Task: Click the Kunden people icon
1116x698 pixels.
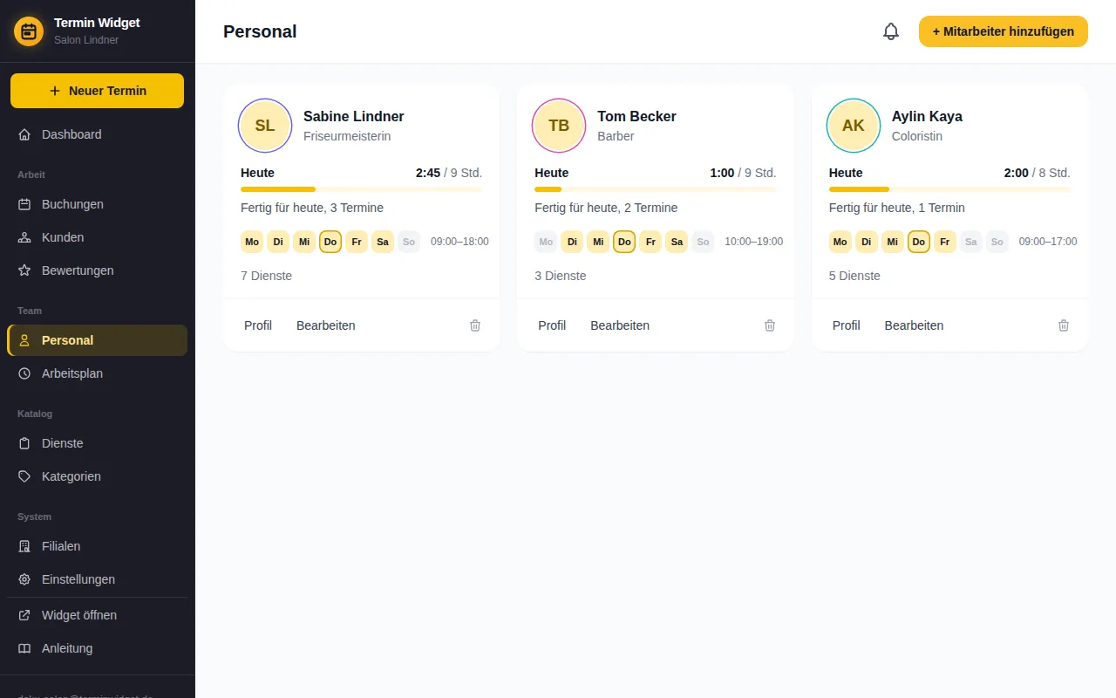Action: pos(24,237)
